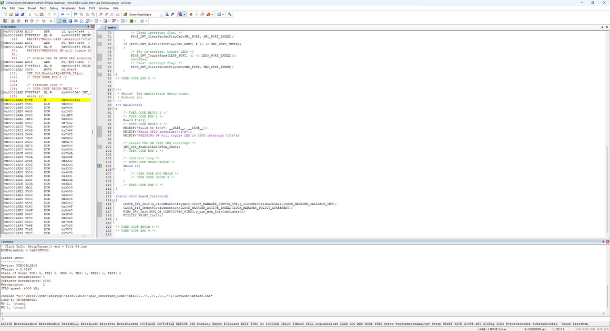The image size is (610, 331).
Task: Pin the Disassembly panel with autohide pushpin
Action: [x=89, y=27]
